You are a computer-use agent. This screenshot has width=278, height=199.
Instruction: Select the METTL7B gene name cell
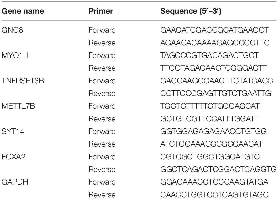18,106
